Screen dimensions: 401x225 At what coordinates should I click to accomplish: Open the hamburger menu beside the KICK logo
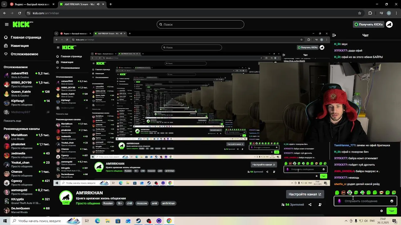pyautogui.click(x=7, y=24)
